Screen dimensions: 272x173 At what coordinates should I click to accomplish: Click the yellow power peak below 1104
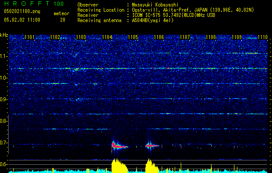(119, 166)
